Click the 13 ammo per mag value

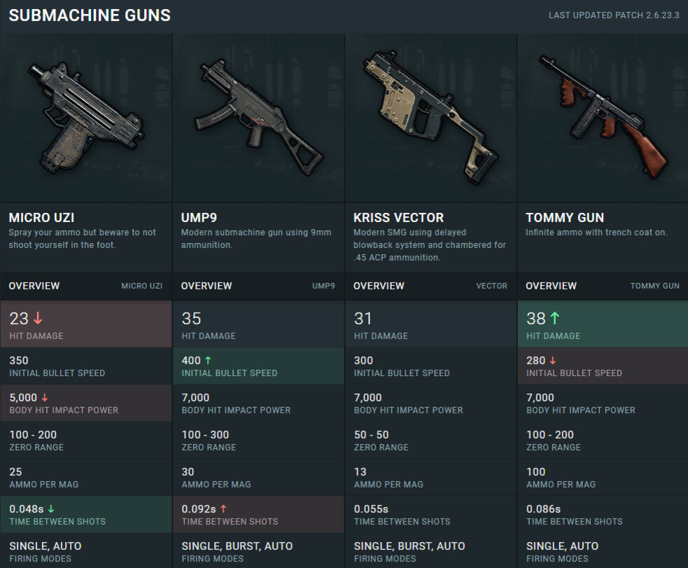click(360, 472)
